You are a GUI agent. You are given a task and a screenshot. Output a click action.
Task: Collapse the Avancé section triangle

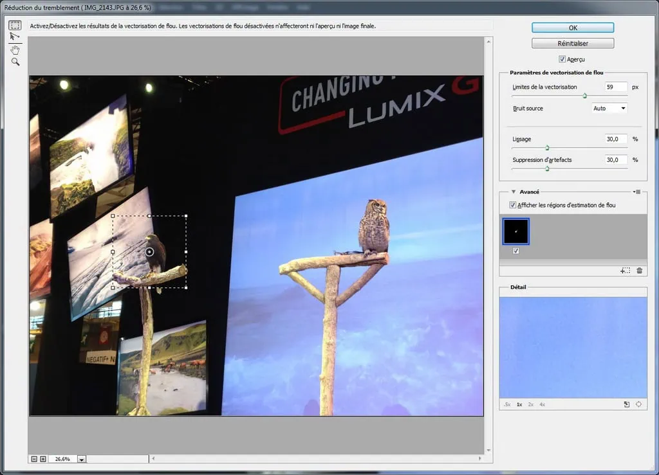(x=514, y=192)
